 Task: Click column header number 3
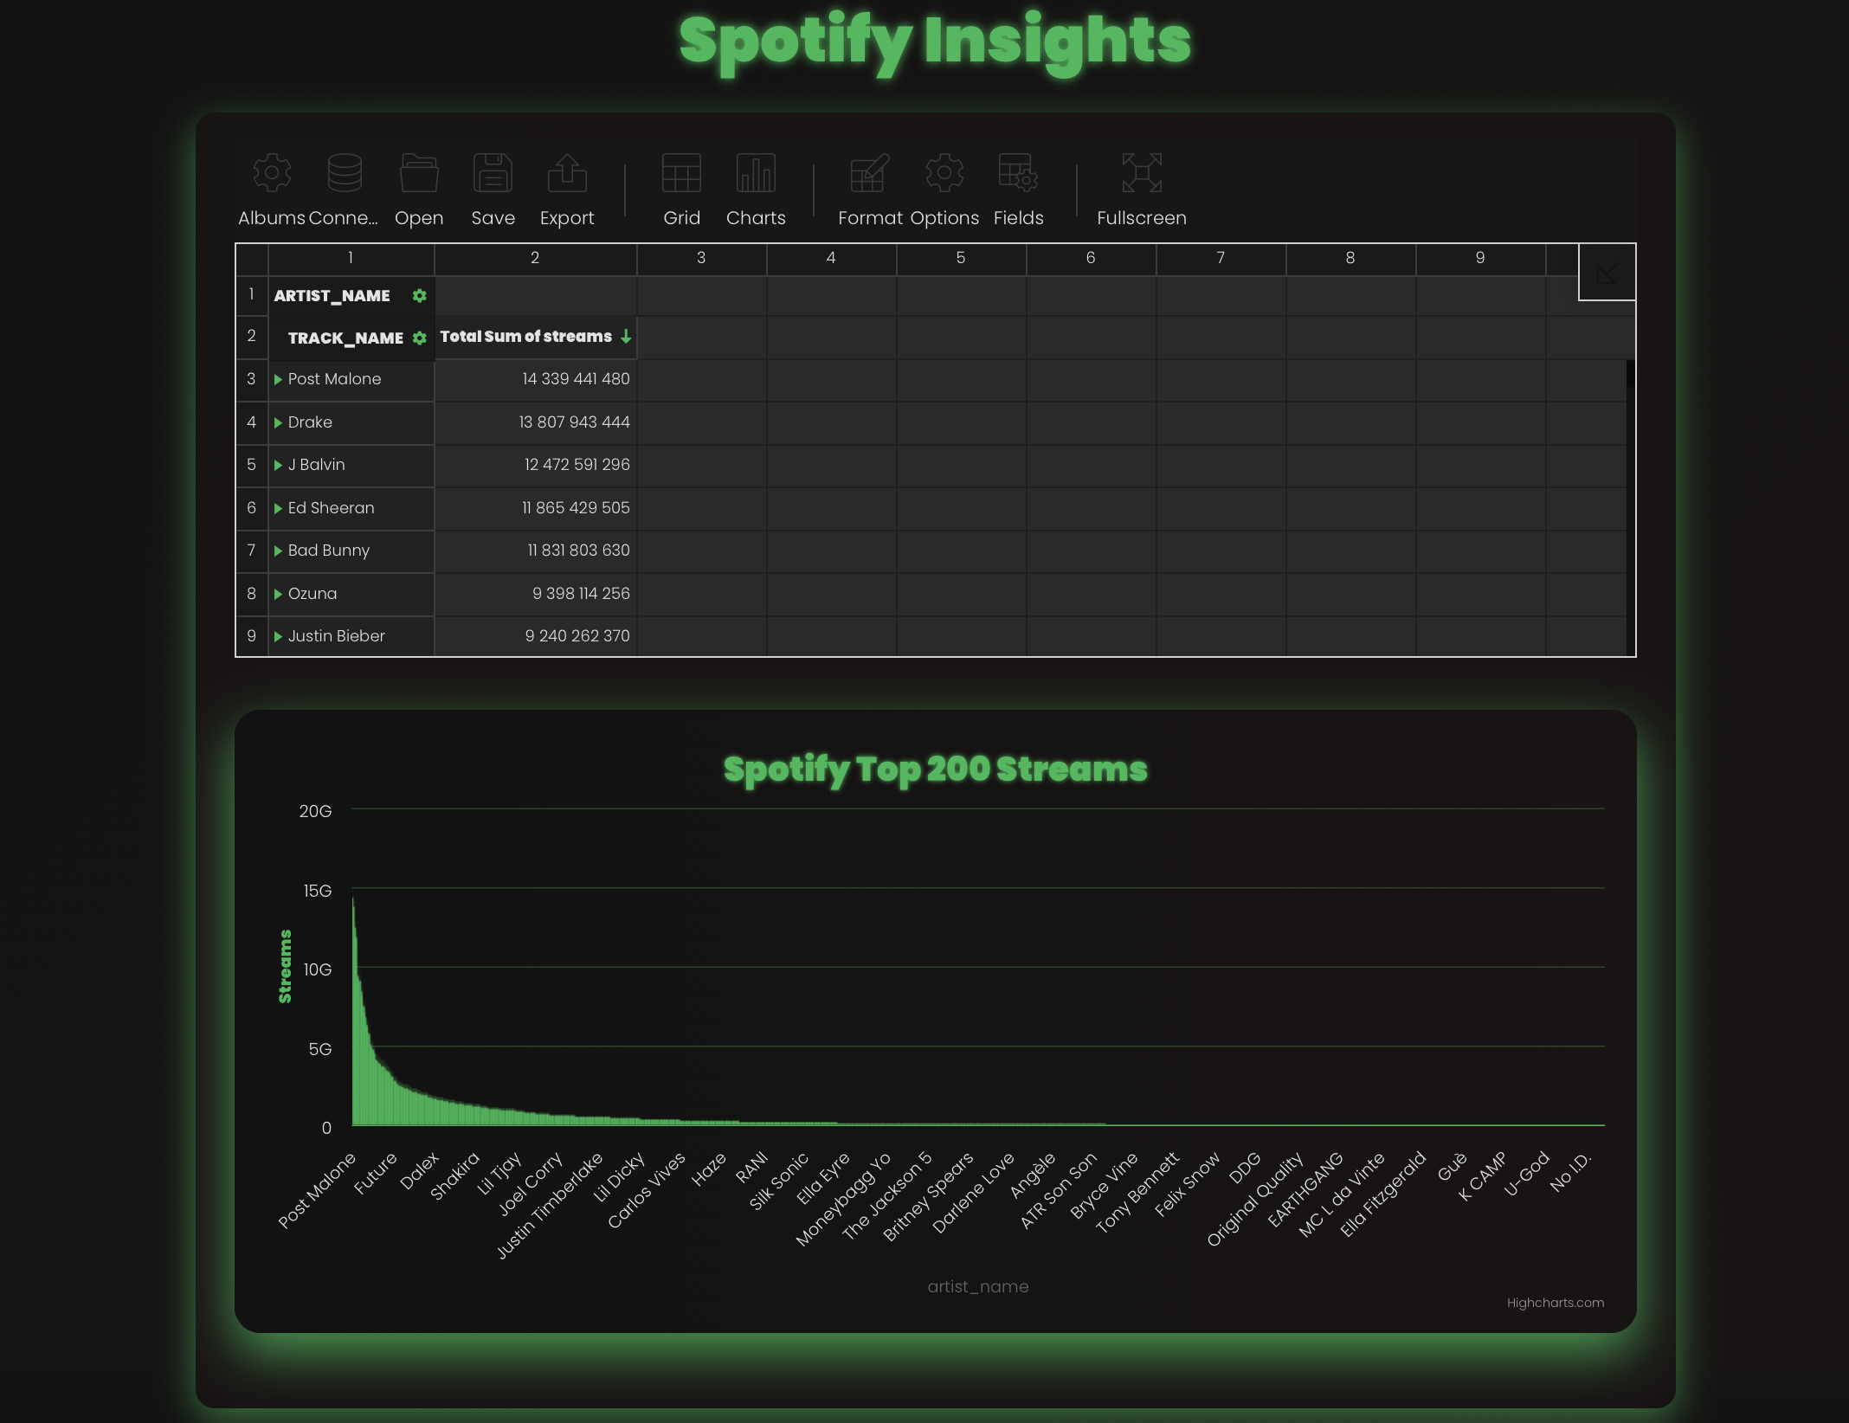pyautogui.click(x=702, y=259)
